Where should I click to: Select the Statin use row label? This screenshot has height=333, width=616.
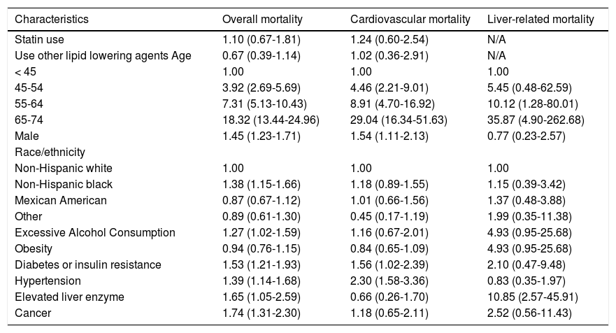coord(39,39)
